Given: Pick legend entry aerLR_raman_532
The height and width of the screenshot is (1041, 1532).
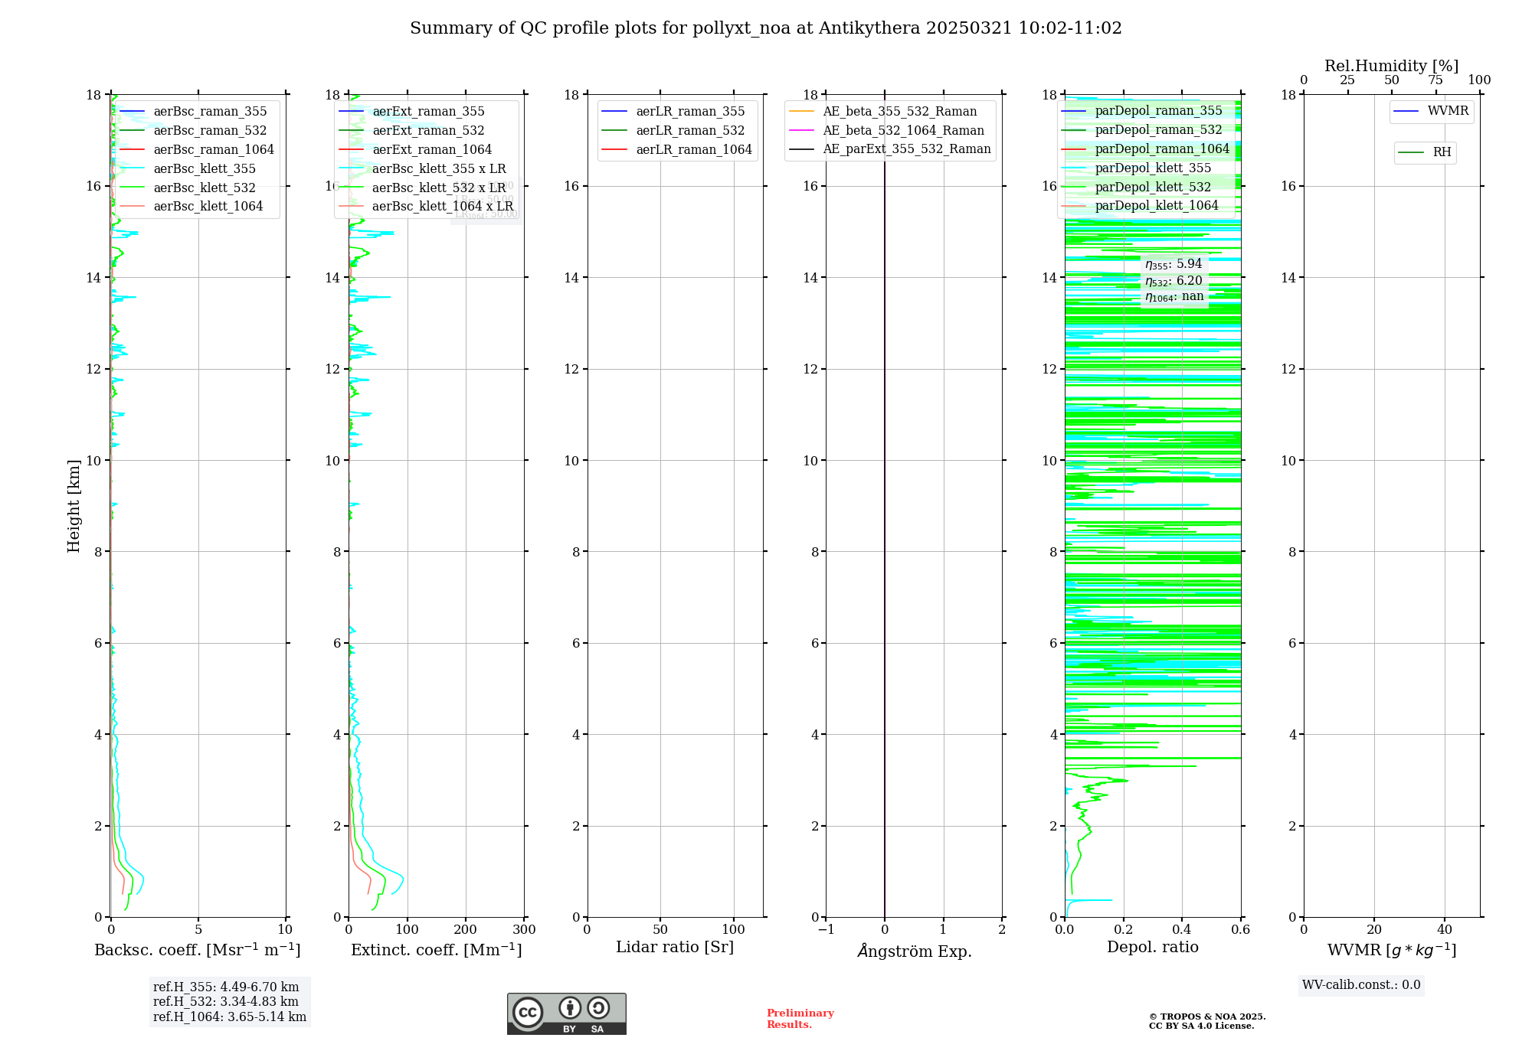Looking at the screenshot, I should [x=674, y=131].
